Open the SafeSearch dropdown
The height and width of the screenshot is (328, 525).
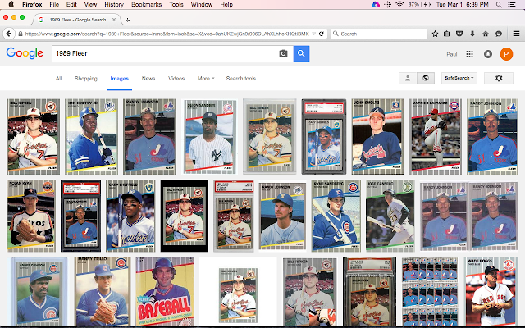point(459,78)
